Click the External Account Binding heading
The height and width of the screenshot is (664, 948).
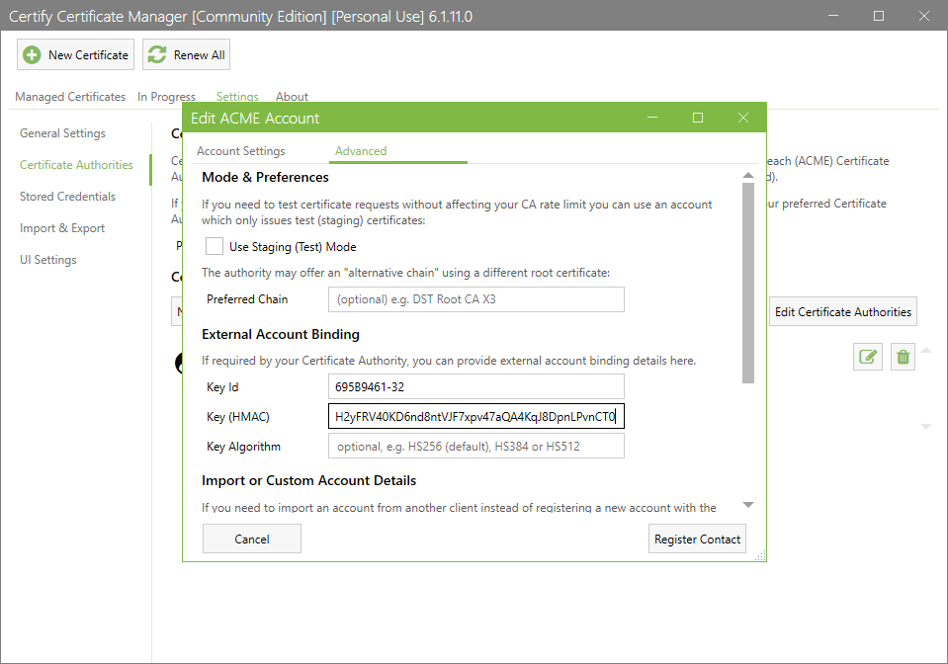[281, 334]
